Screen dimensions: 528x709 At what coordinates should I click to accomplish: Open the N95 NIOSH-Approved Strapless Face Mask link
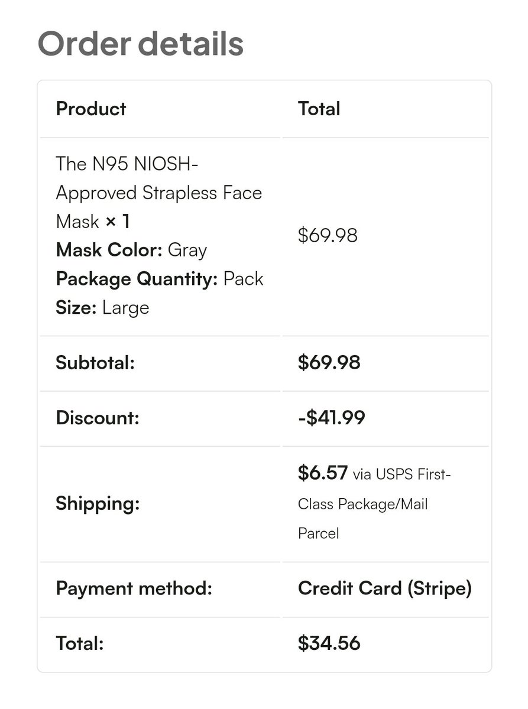pyautogui.click(x=158, y=193)
